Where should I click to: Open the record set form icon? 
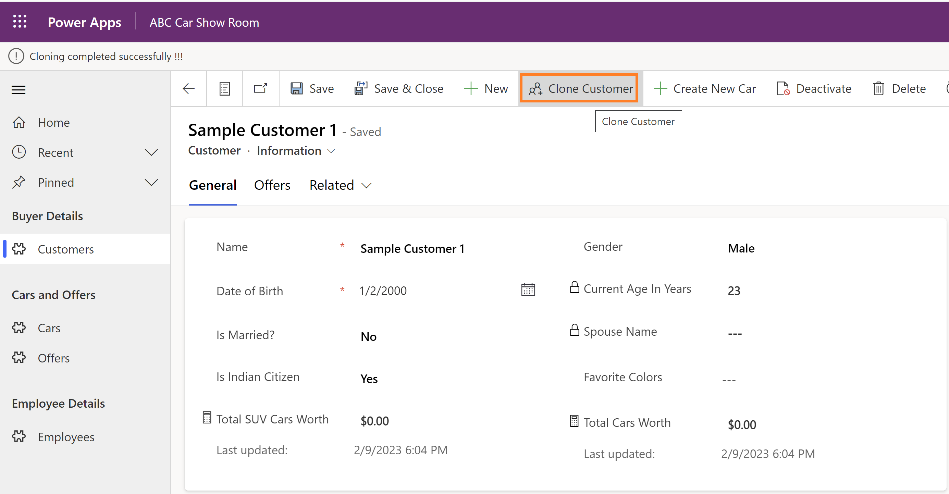(224, 89)
